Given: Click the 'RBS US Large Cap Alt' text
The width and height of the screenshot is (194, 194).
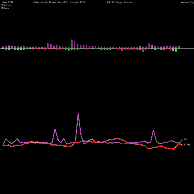Looking at the screenshot, I should 119,2.
